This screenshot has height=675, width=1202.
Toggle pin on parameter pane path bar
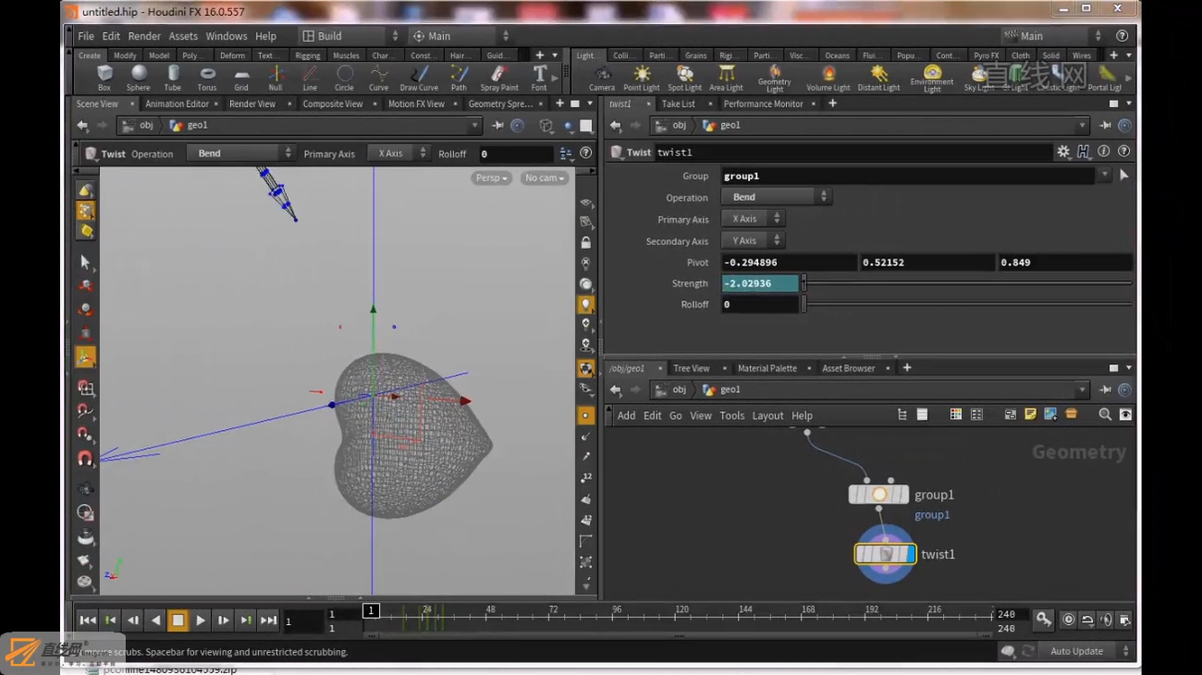pyautogui.click(x=1105, y=126)
